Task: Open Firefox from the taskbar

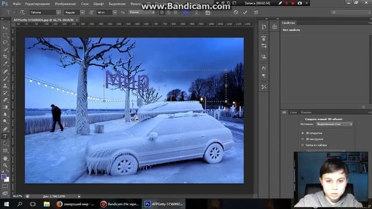Action: [x=75, y=204]
